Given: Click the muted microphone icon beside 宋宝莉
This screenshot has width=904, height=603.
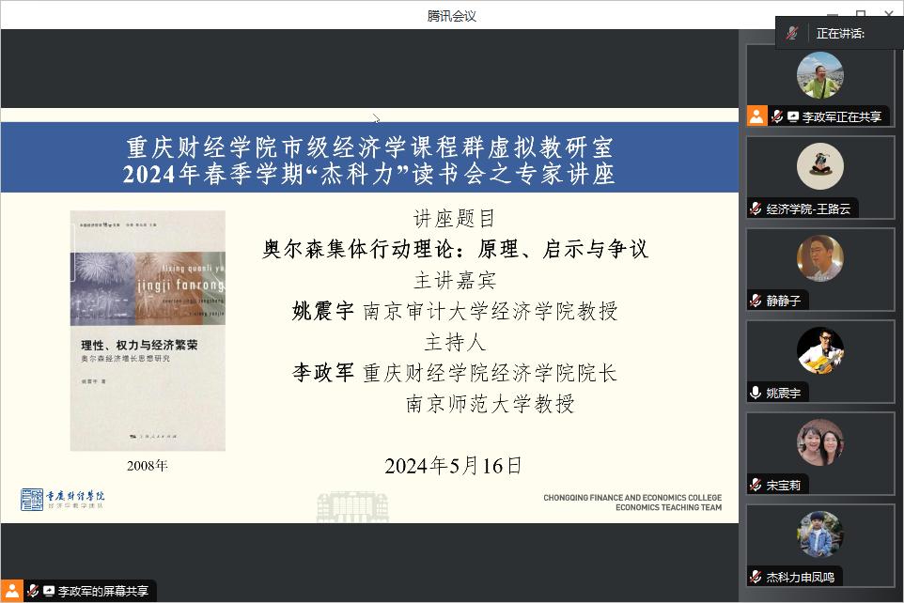Looking at the screenshot, I should pos(756,485).
